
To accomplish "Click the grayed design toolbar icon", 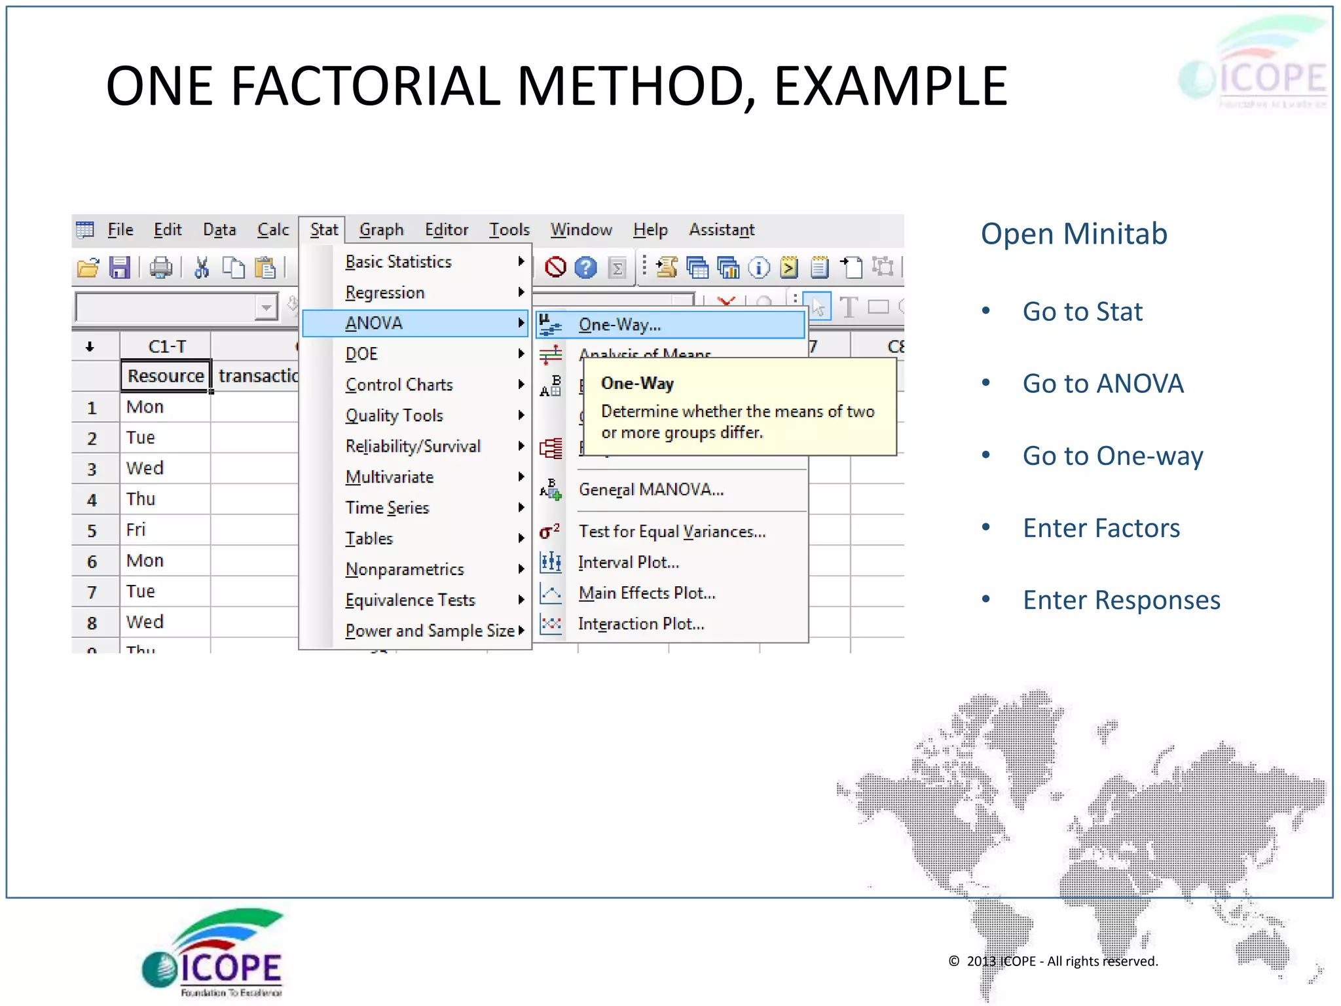I will click(883, 267).
